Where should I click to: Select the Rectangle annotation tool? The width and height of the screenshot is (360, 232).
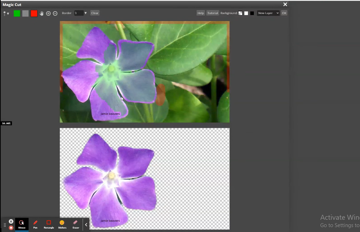pos(49,224)
